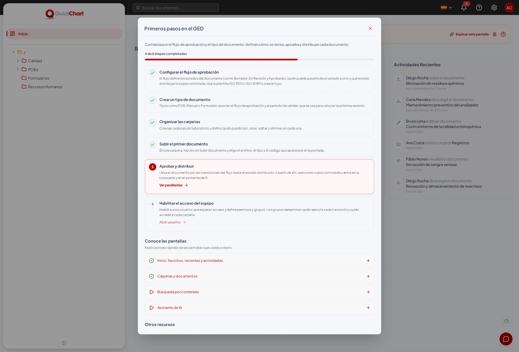
Task: Click arrow on Asistente de IA row
Action: coord(368,308)
